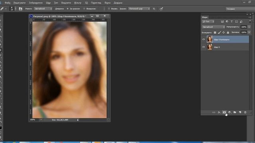Filter layers by smart object icon
Image resolution: width=255 pixels, height=143 pixels.
pos(241,21)
